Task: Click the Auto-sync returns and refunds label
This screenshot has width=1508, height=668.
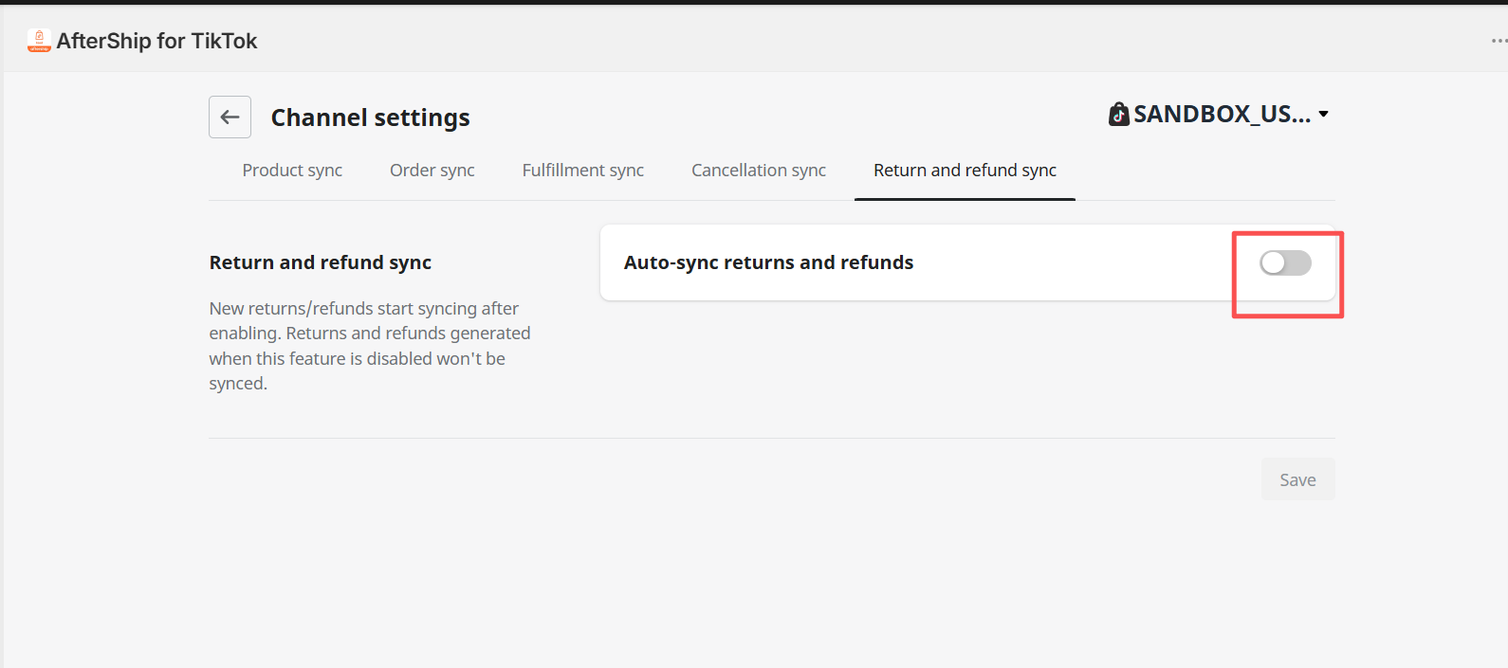Action: (768, 262)
